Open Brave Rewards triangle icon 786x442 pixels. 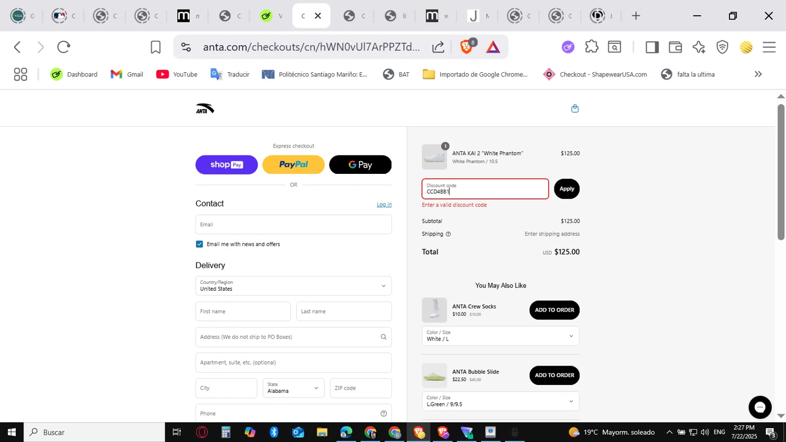(x=493, y=47)
